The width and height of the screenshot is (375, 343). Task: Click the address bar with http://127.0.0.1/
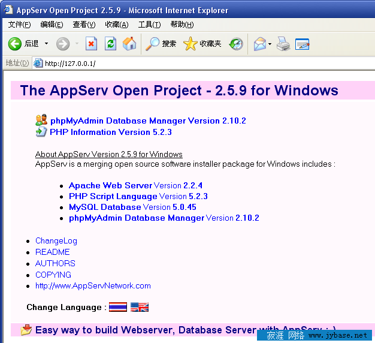click(x=203, y=64)
